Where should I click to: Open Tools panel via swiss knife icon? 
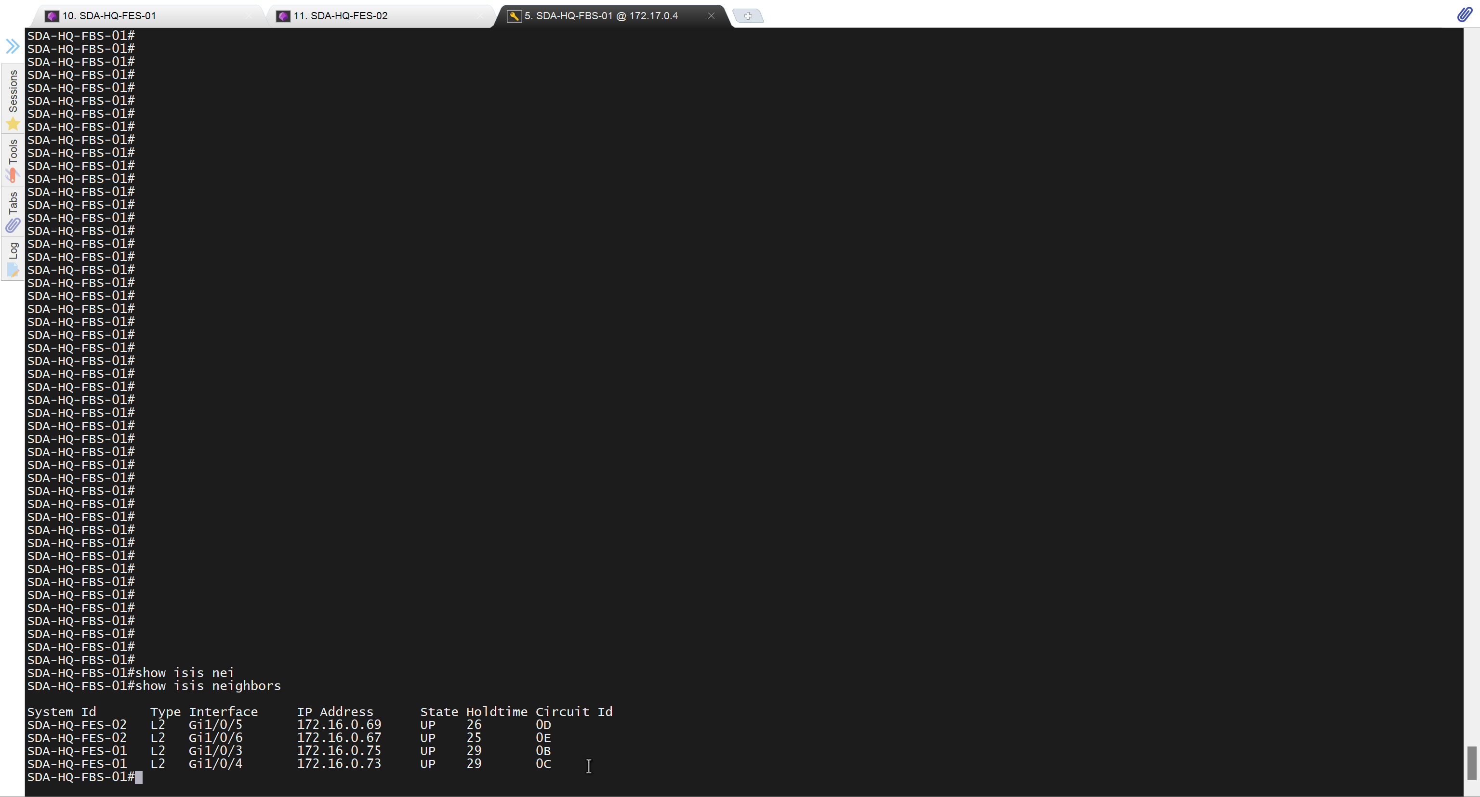click(x=13, y=174)
